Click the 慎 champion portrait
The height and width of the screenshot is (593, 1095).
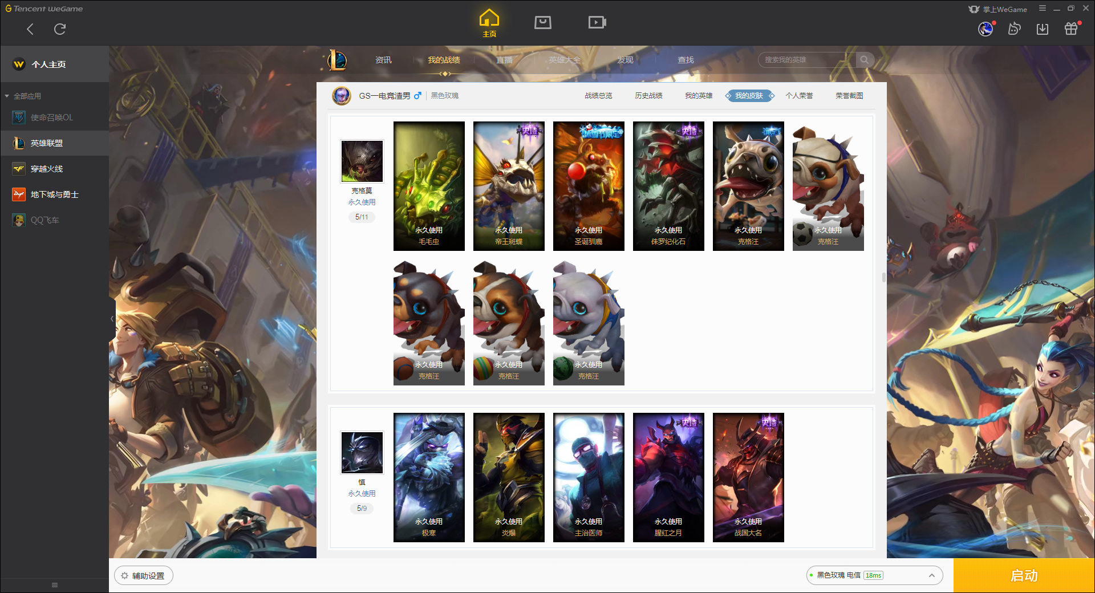(362, 453)
